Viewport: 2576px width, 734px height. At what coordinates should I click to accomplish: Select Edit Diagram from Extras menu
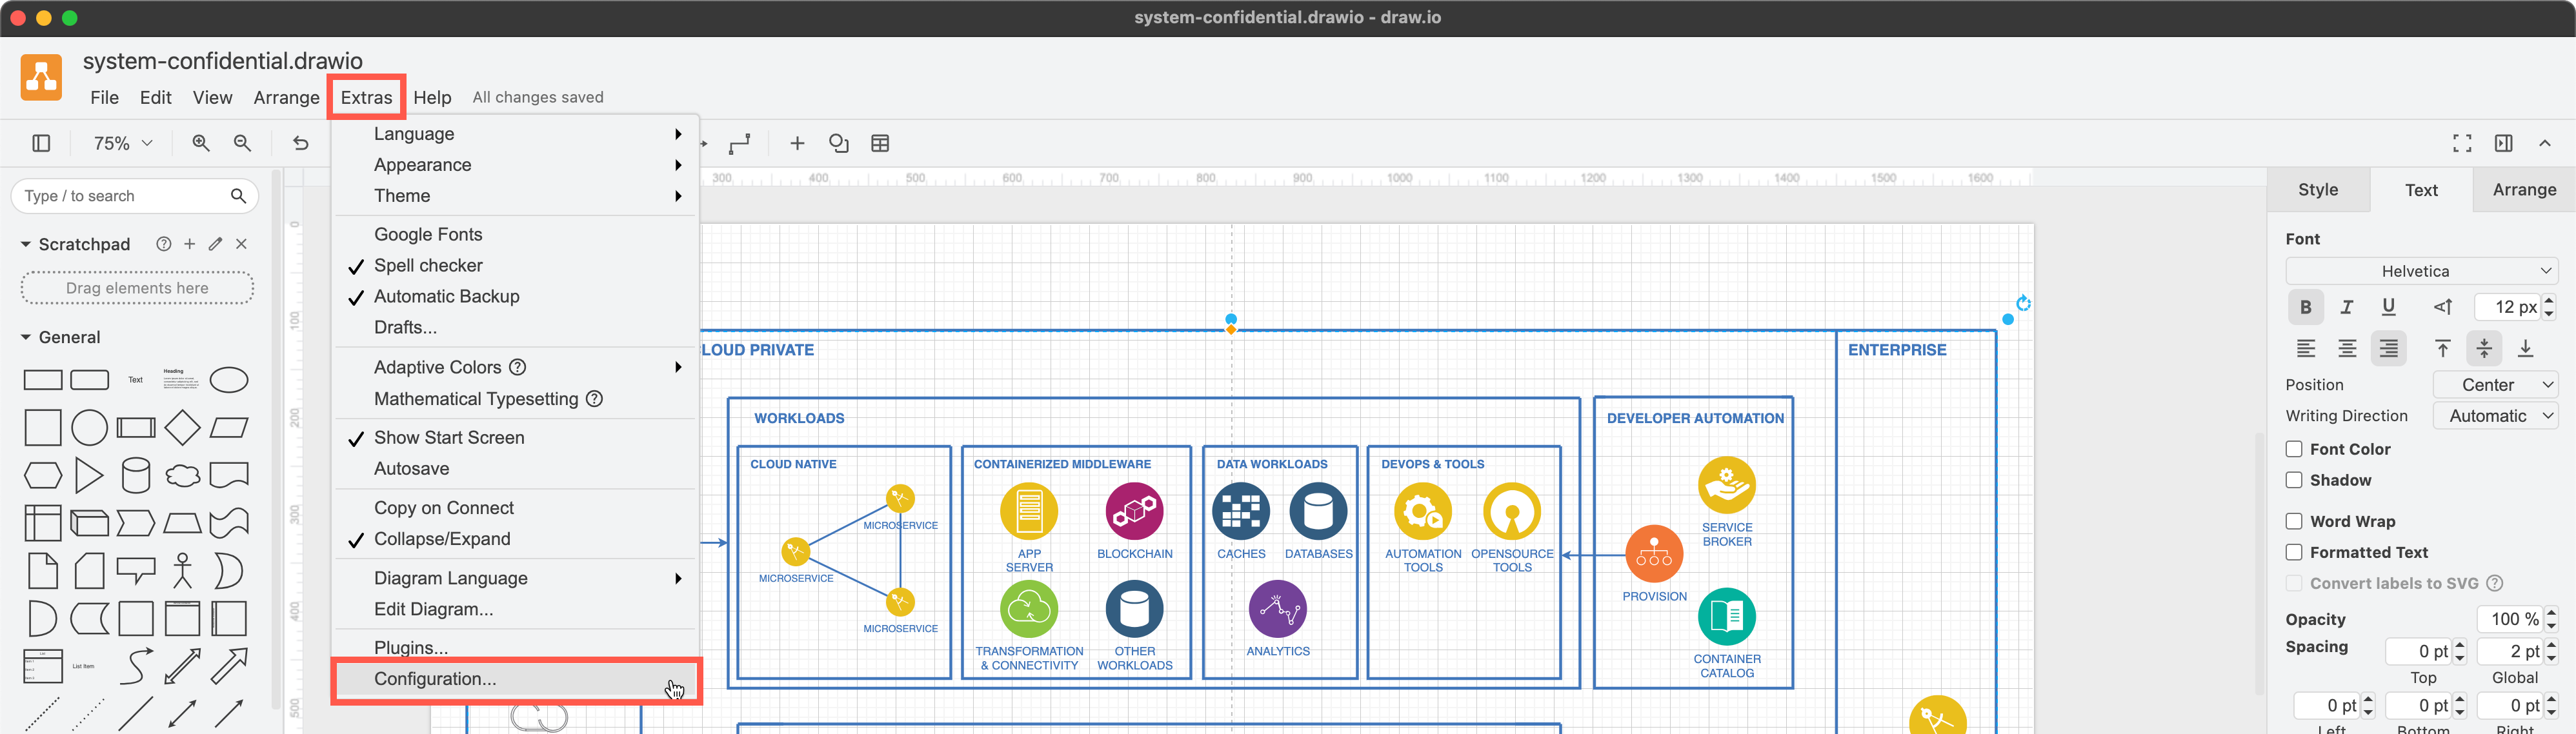[x=433, y=609]
